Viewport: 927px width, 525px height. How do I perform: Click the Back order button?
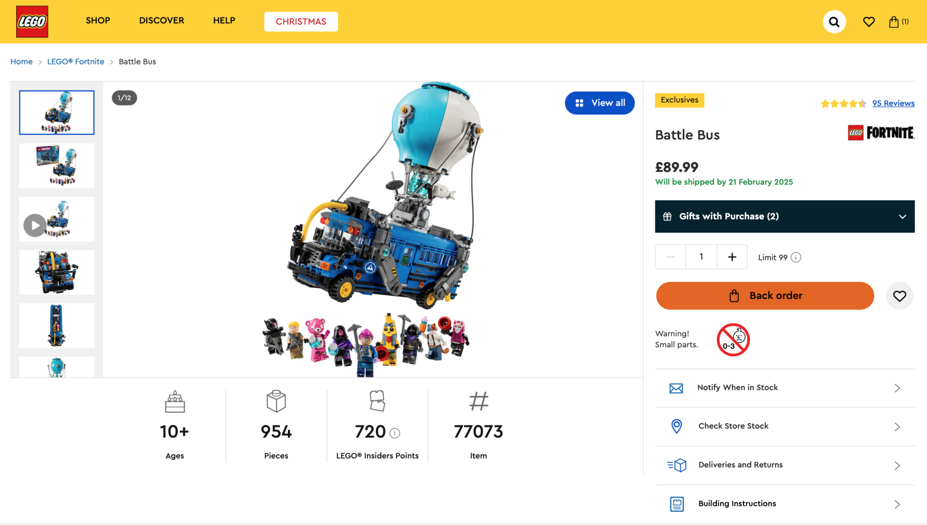click(x=765, y=296)
